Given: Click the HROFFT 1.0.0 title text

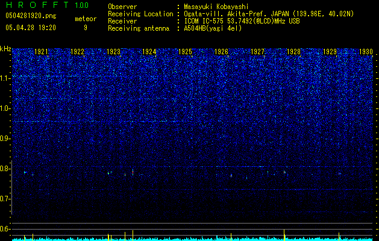Looking at the screenshot, I should pyautogui.click(x=48, y=5).
